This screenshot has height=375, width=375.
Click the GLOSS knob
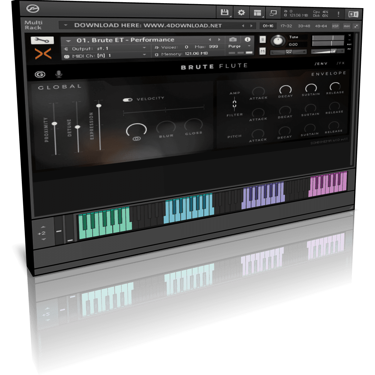coord(193,125)
